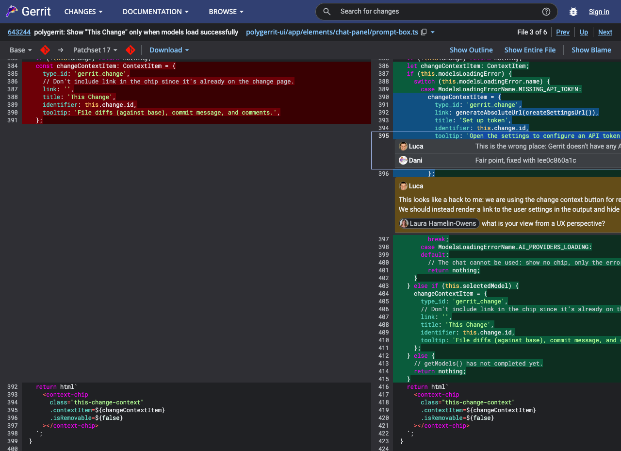
Task: Expand the Base patchset dropdown
Action: coord(21,50)
